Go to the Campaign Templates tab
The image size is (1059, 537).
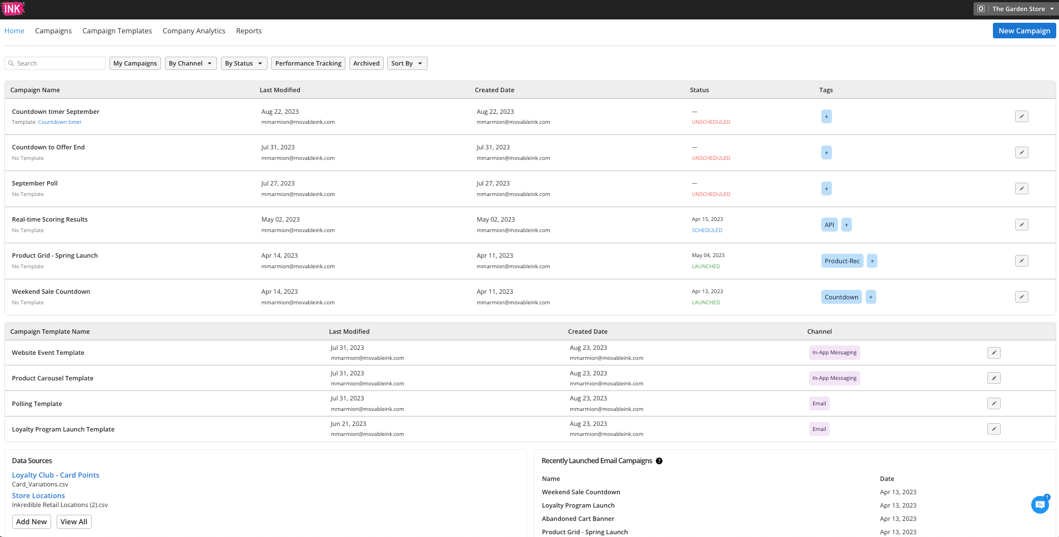click(x=117, y=31)
